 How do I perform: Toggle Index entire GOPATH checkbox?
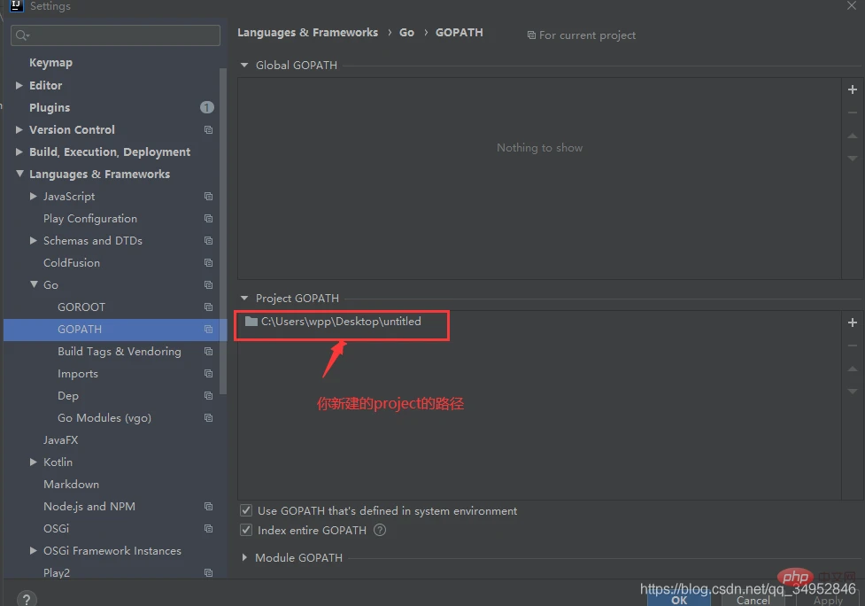(x=246, y=530)
